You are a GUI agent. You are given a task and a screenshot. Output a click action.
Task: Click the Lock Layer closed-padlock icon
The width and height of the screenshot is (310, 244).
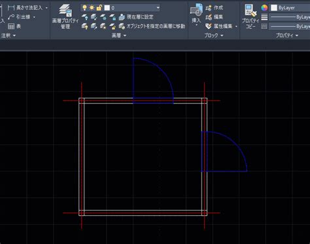coord(112,17)
